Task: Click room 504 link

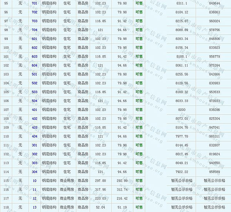Action: 35,101
